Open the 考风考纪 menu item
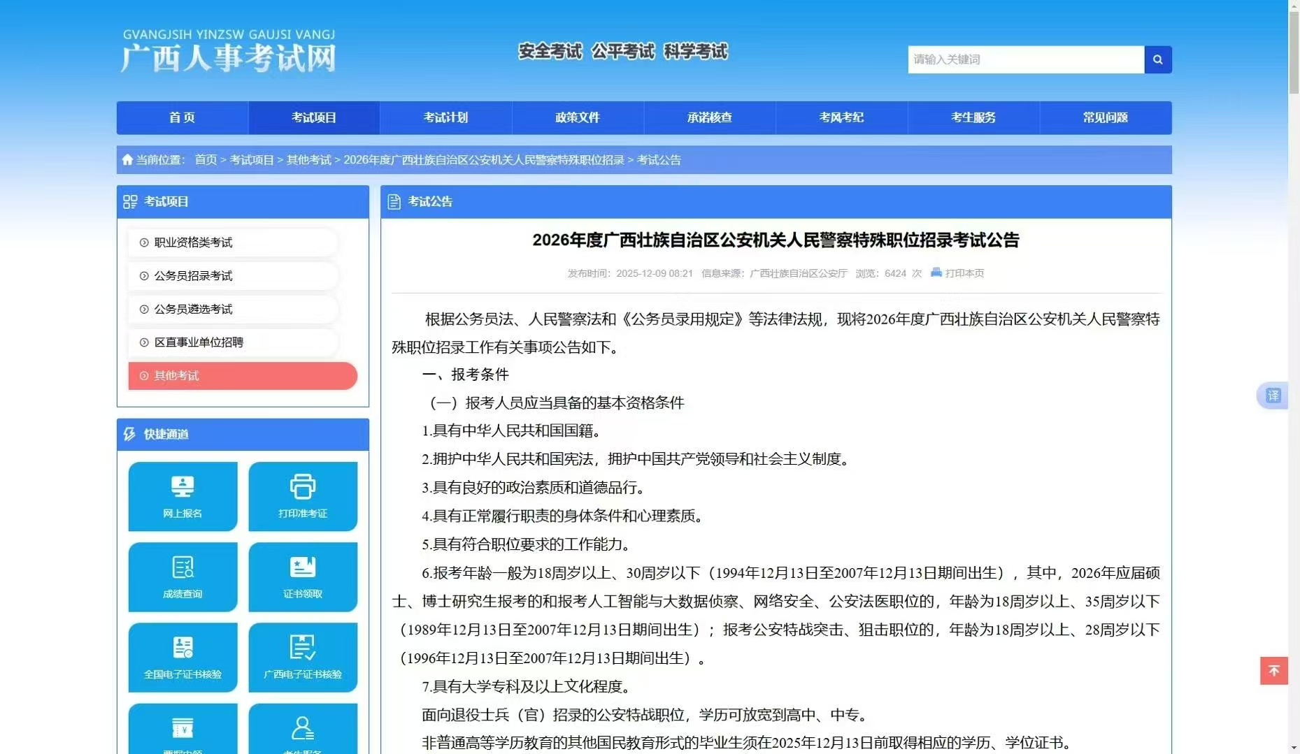Image resolution: width=1300 pixels, height=754 pixels. (841, 117)
